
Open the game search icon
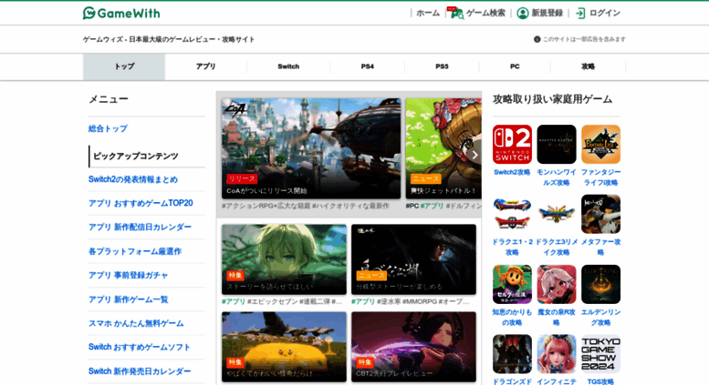[x=455, y=13]
